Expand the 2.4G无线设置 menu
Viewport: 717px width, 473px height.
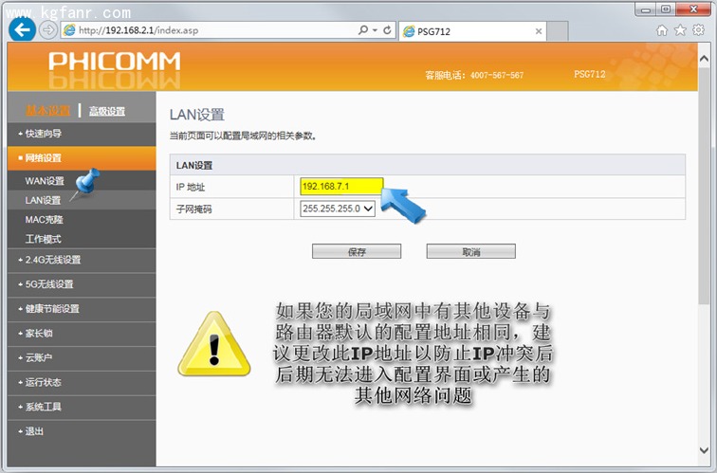pos(82,260)
